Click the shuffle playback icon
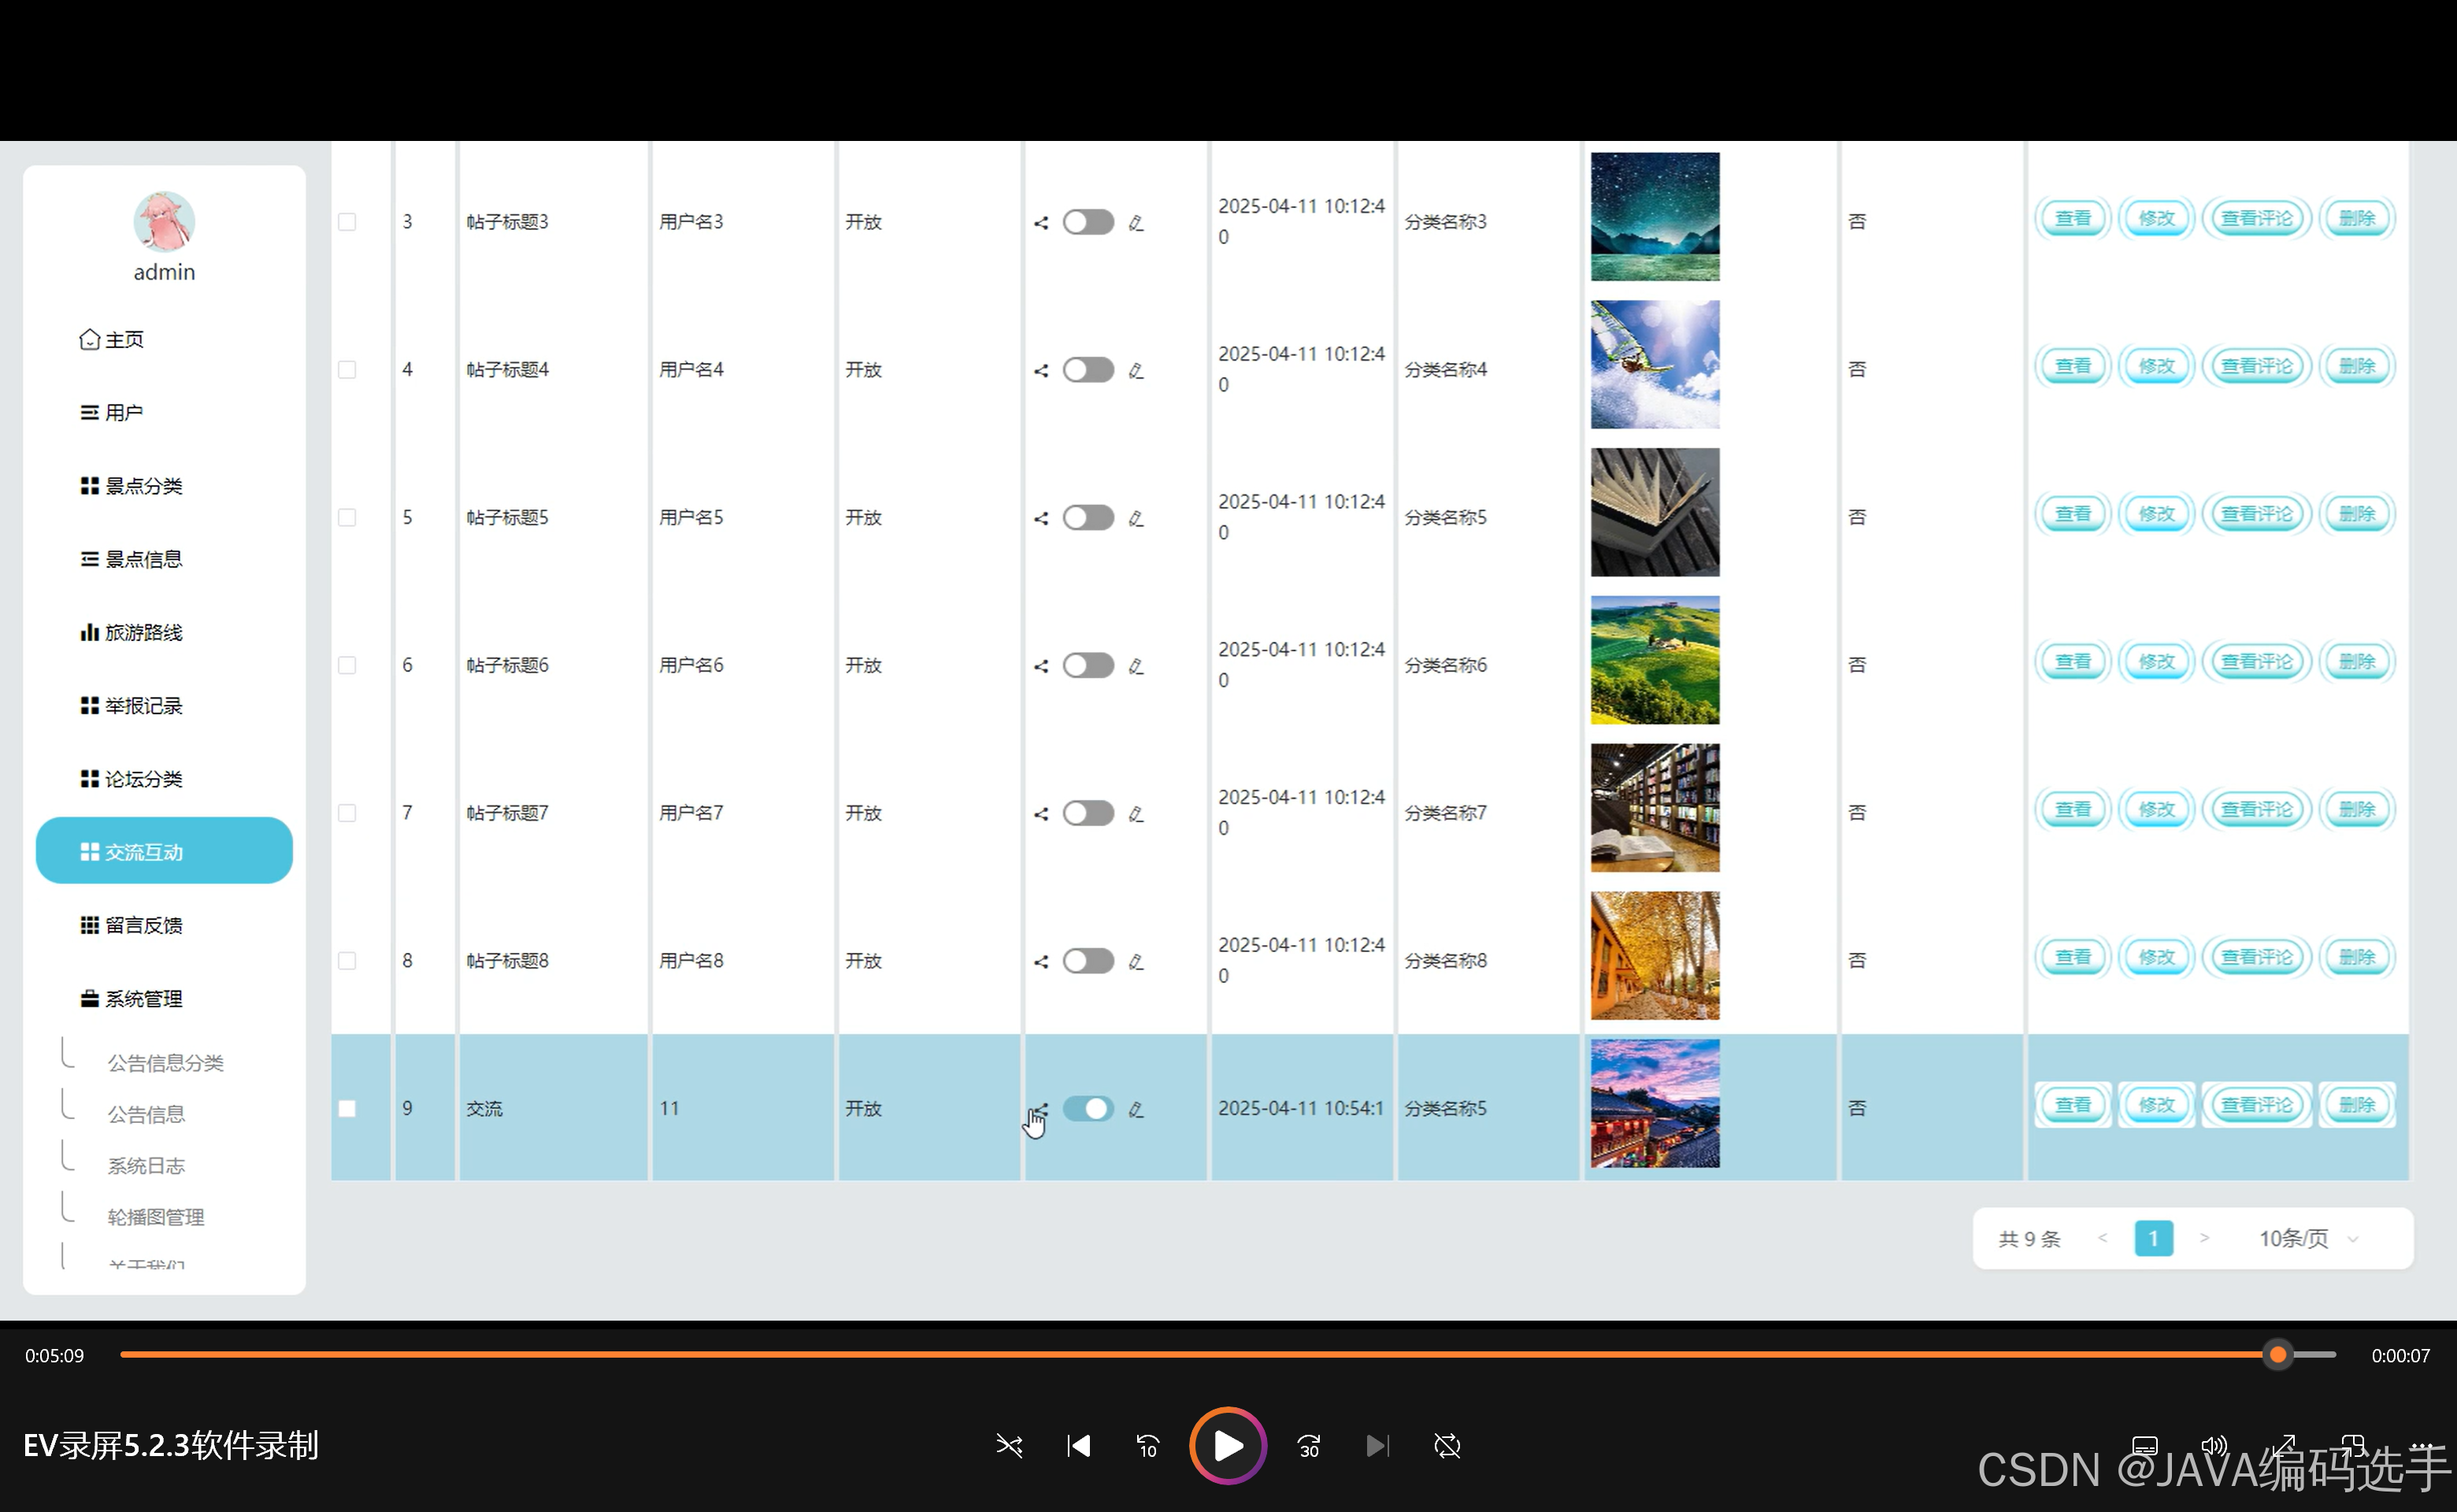 click(1009, 1446)
